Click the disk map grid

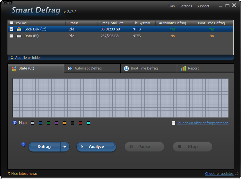[121, 98]
